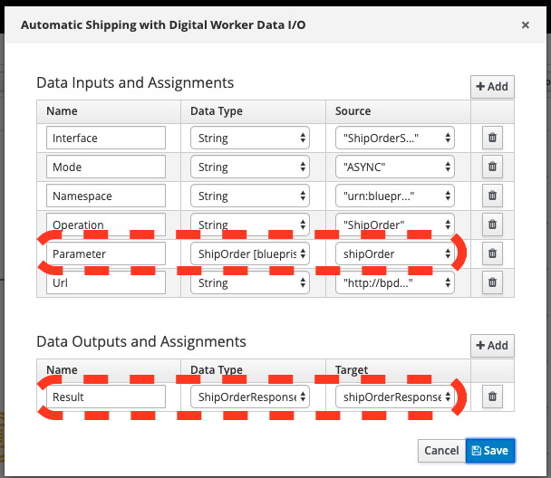The width and height of the screenshot is (551, 478).
Task: Save the data I/O assignments
Action: click(x=488, y=450)
